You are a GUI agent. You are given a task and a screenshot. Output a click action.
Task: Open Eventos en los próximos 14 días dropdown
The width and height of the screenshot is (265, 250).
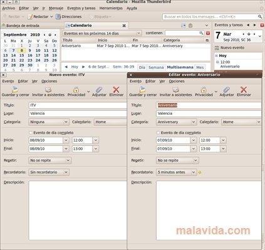point(102,33)
